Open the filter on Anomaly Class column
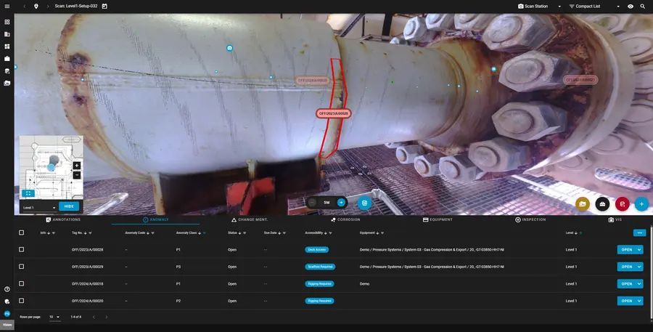The width and height of the screenshot is (653, 332). [204, 232]
